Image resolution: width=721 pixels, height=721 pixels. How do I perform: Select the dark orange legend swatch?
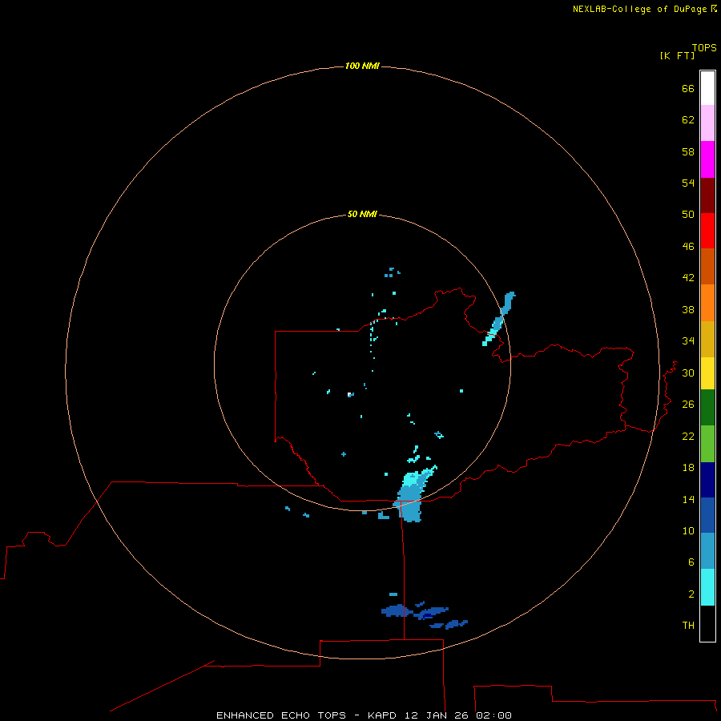[707, 266]
